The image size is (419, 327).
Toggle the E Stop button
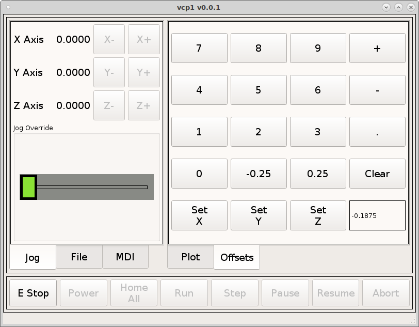[x=33, y=293]
